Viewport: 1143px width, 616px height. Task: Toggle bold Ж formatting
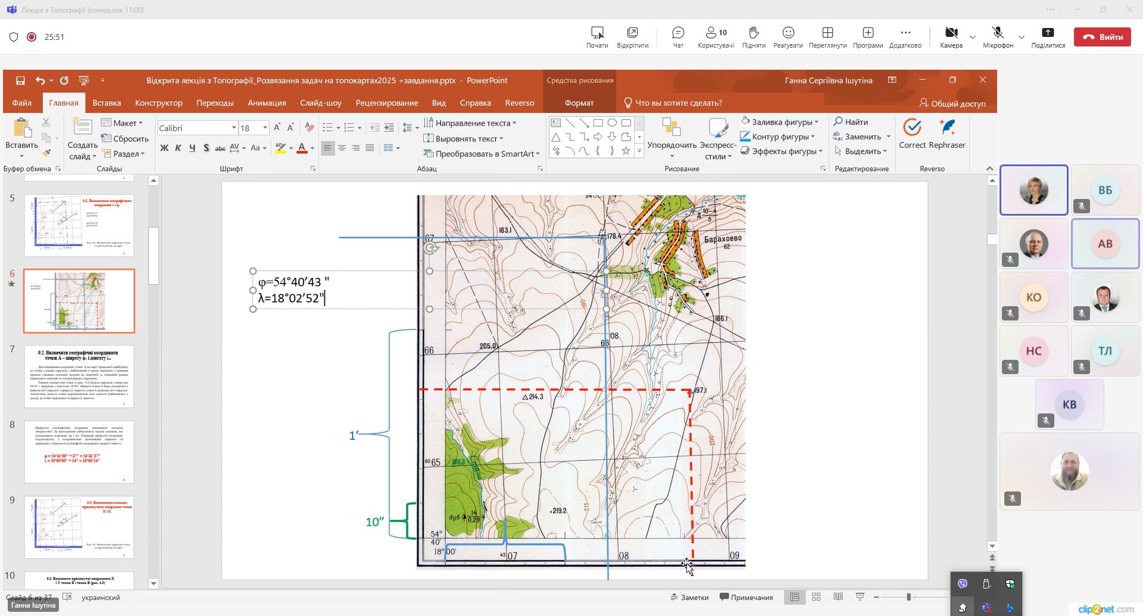click(x=164, y=148)
